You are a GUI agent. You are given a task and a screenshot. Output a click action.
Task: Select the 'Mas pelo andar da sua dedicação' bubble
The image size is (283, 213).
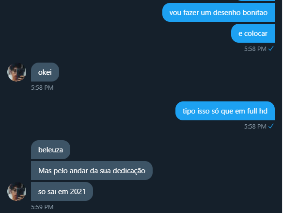(92, 170)
